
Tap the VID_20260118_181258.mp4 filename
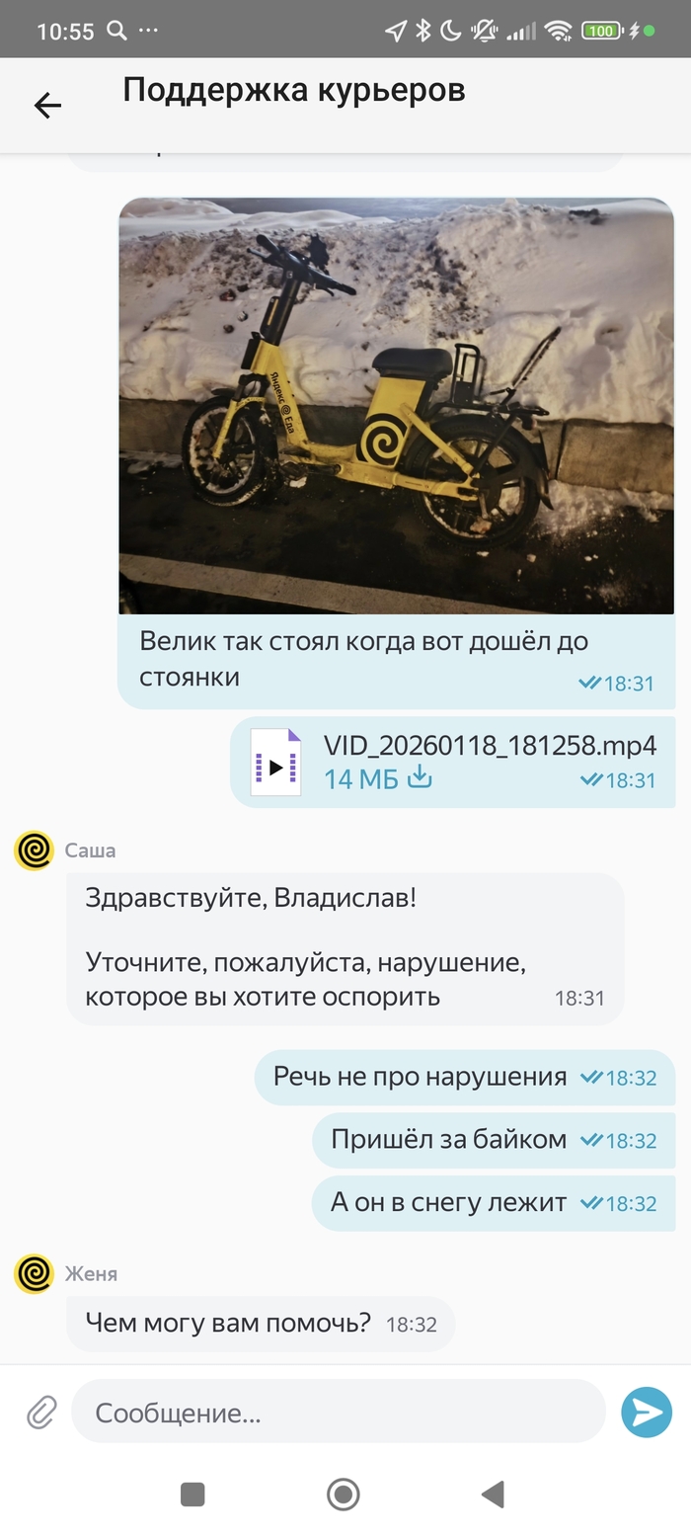pyautogui.click(x=490, y=745)
